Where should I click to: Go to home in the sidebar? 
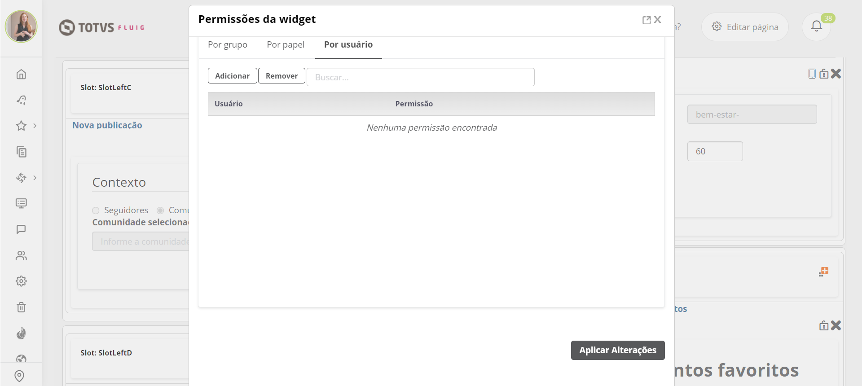21,74
